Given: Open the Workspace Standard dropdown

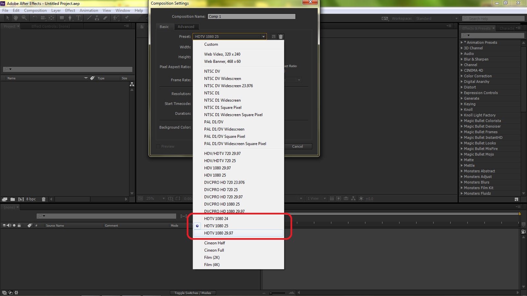Looking at the screenshot, I should (x=437, y=18).
